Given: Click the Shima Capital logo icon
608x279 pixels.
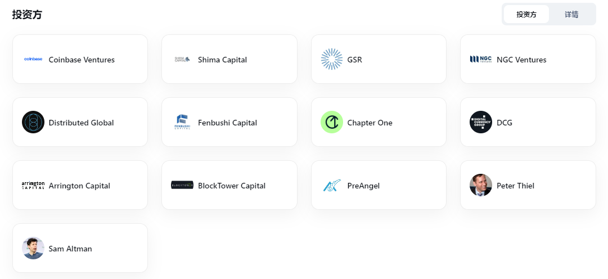Looking at the screenshot, I should coord(182,59).
